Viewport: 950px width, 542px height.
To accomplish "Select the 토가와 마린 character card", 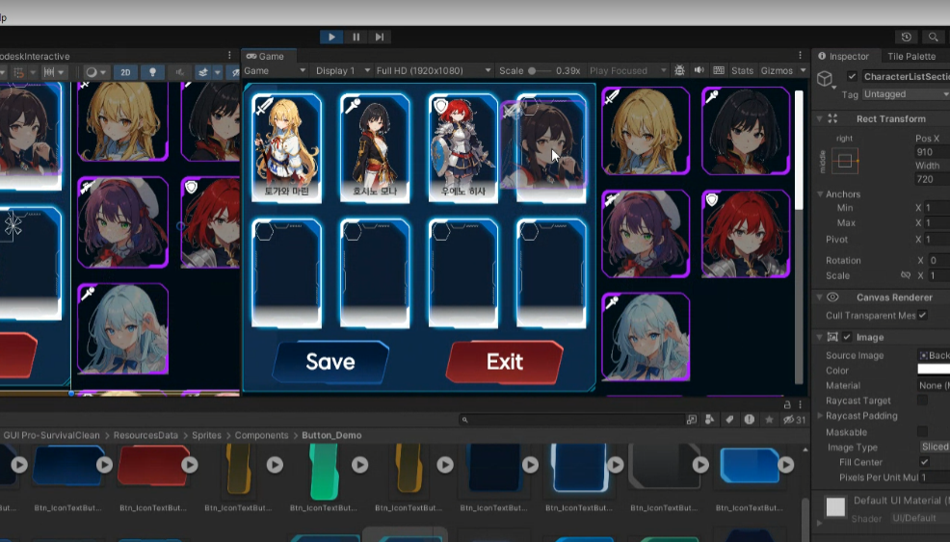I will 286,147.
